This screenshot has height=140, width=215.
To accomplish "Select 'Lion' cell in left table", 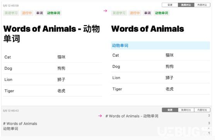I will coord(9,79).
